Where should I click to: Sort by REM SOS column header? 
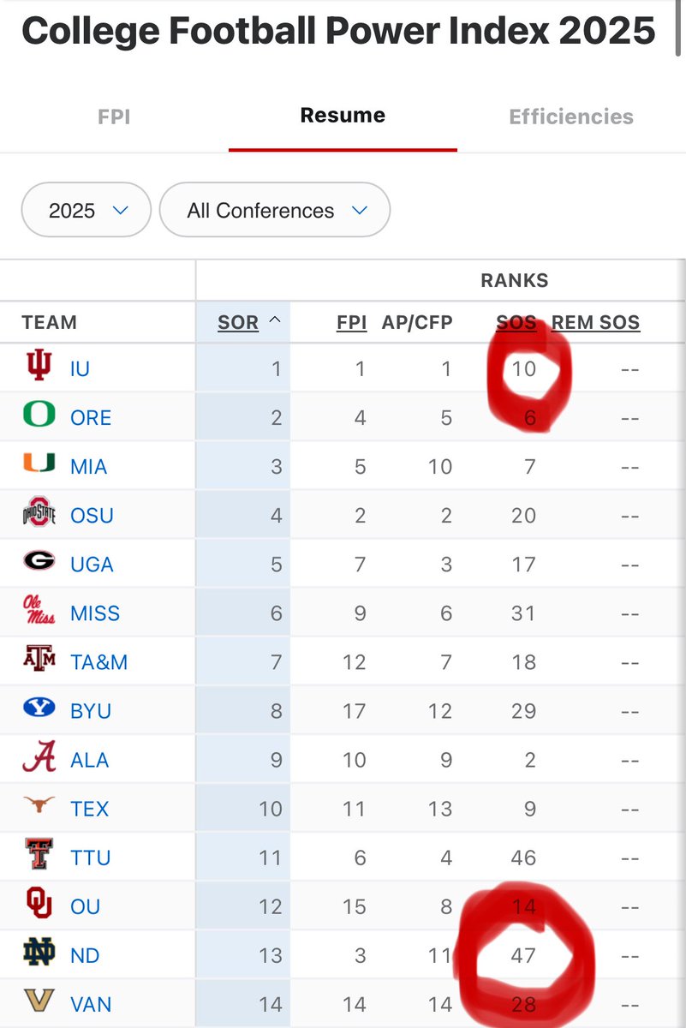(595, 323)
